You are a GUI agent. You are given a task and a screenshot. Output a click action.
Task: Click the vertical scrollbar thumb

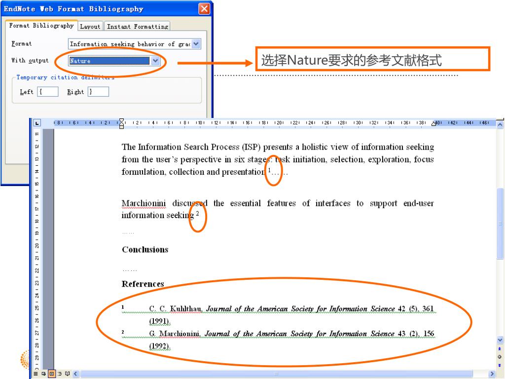point(500,224)
